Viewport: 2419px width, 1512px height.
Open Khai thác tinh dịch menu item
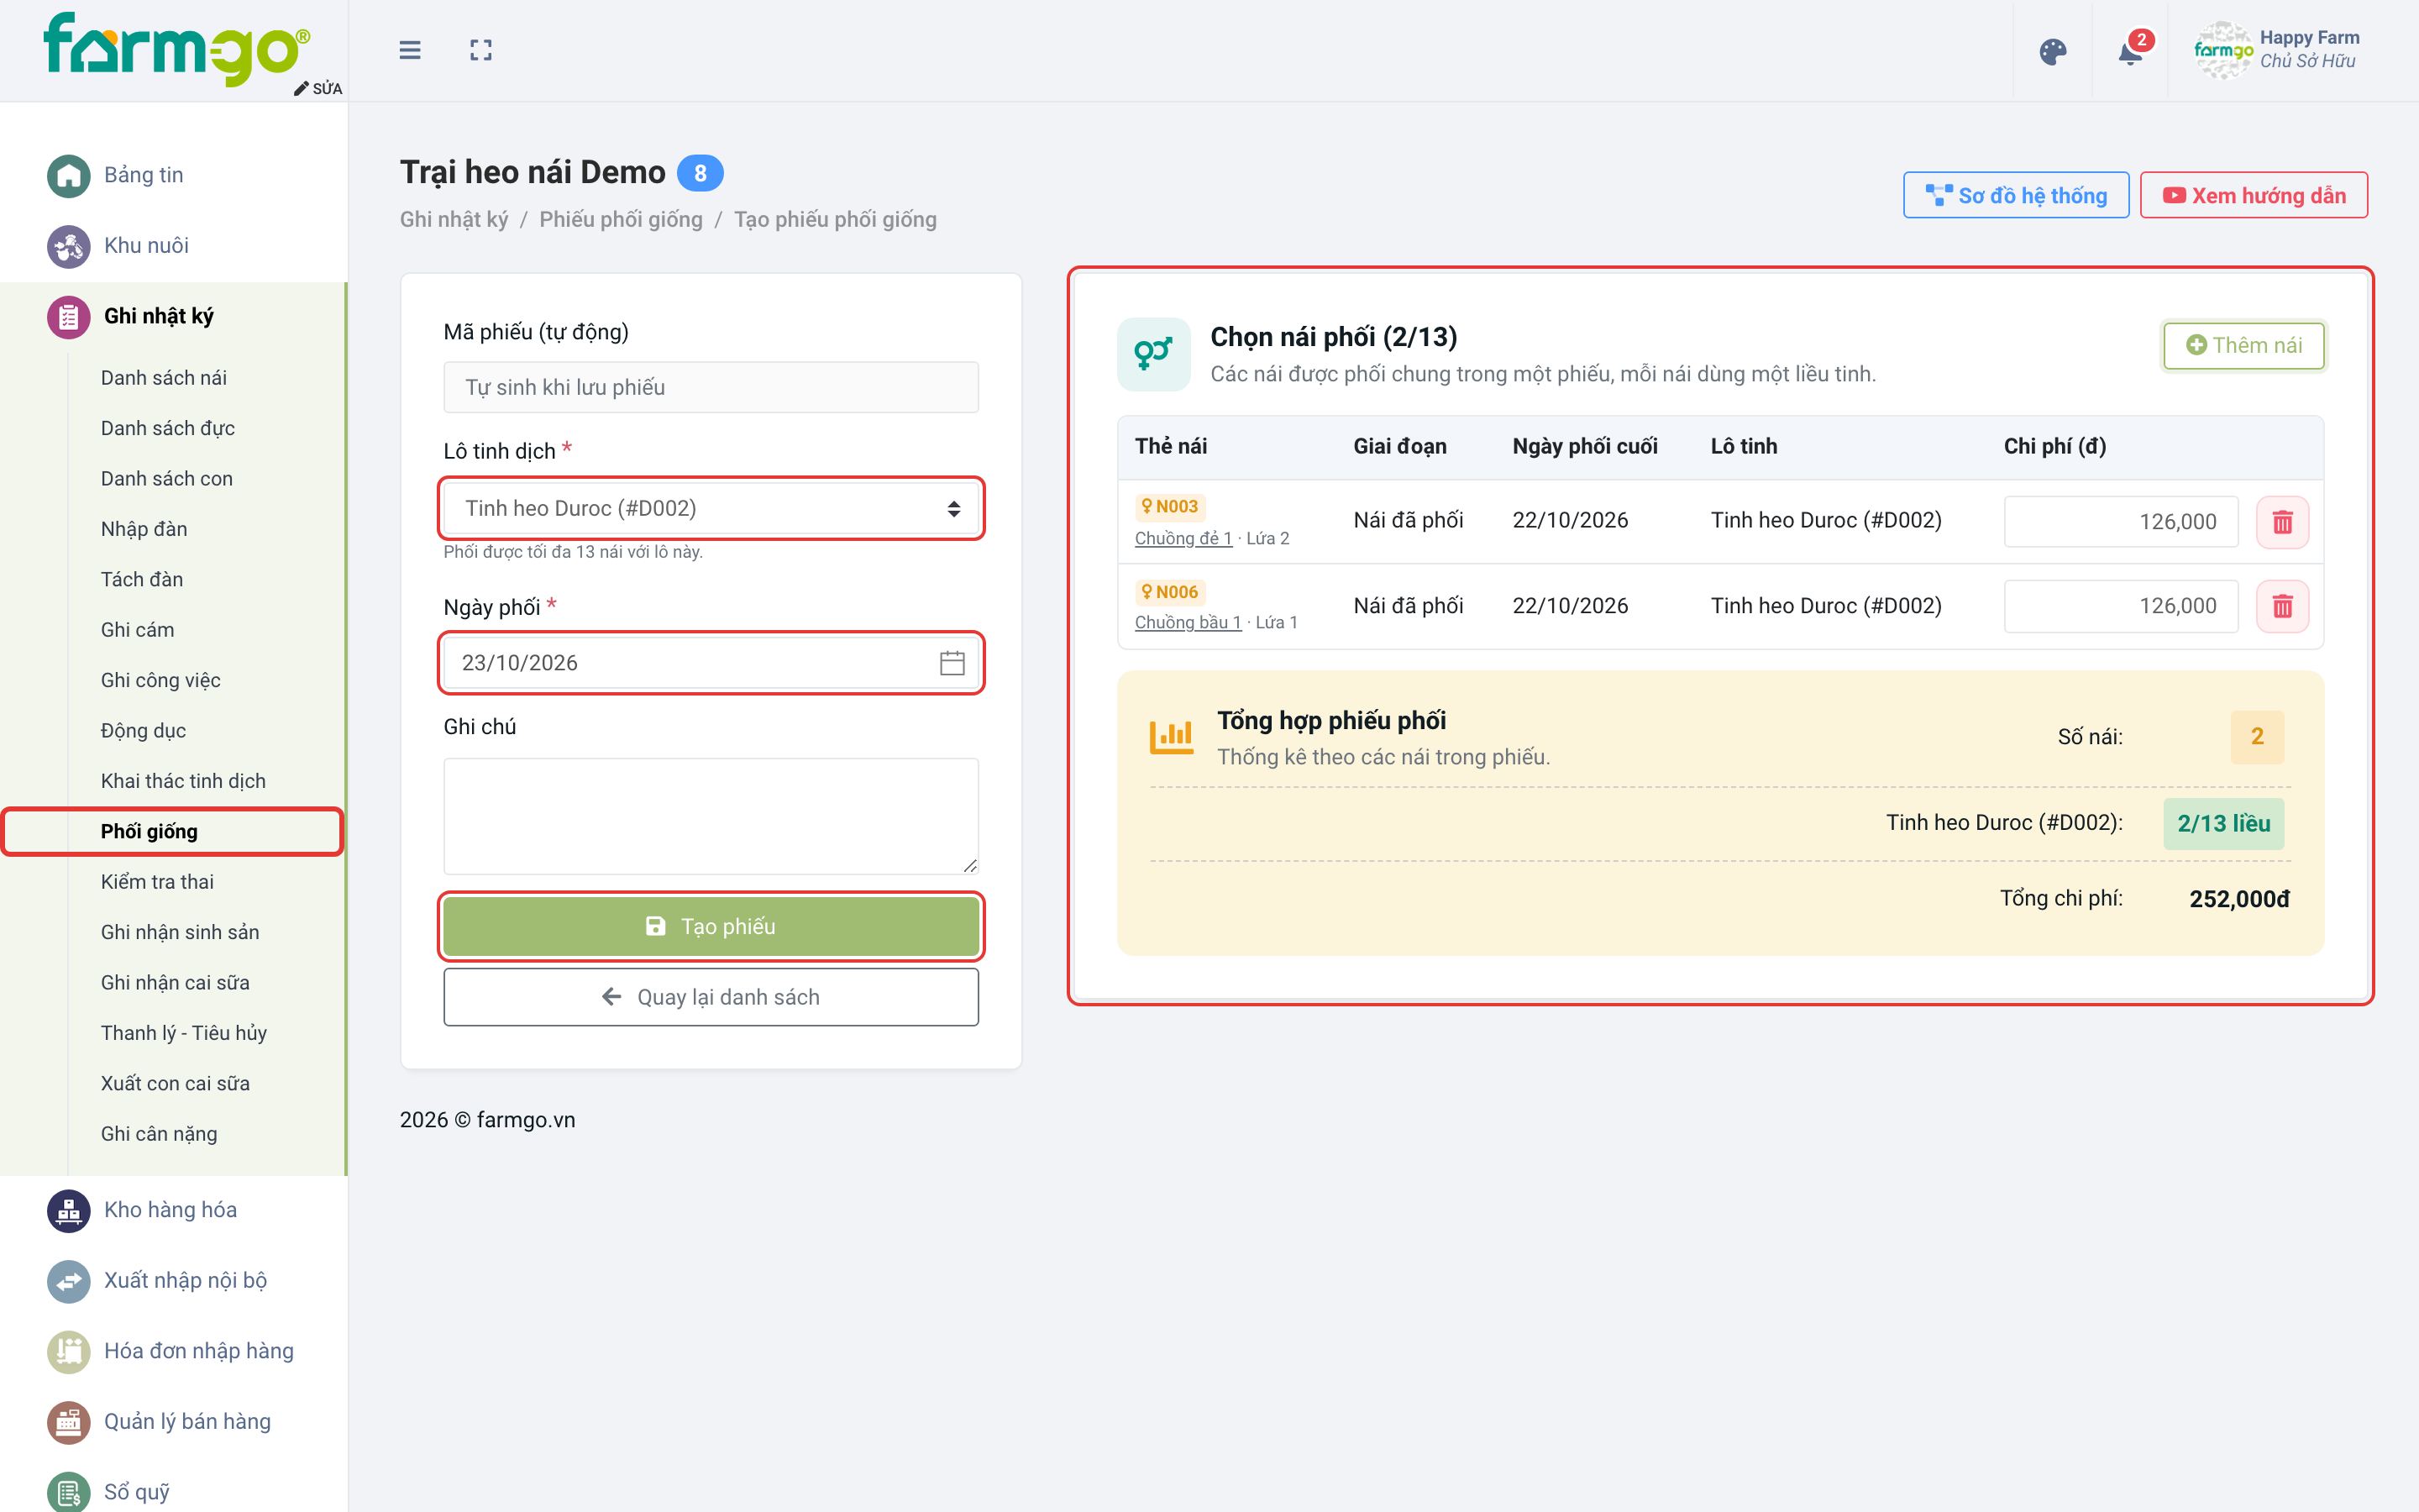click(x=183, y=781)
